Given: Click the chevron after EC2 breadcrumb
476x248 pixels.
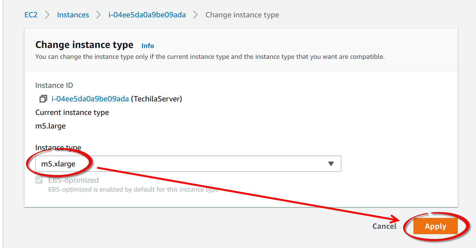Looking at the screenshot, I should [47, 15].
